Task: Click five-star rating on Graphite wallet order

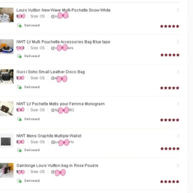Action: (x=170, y=149)
